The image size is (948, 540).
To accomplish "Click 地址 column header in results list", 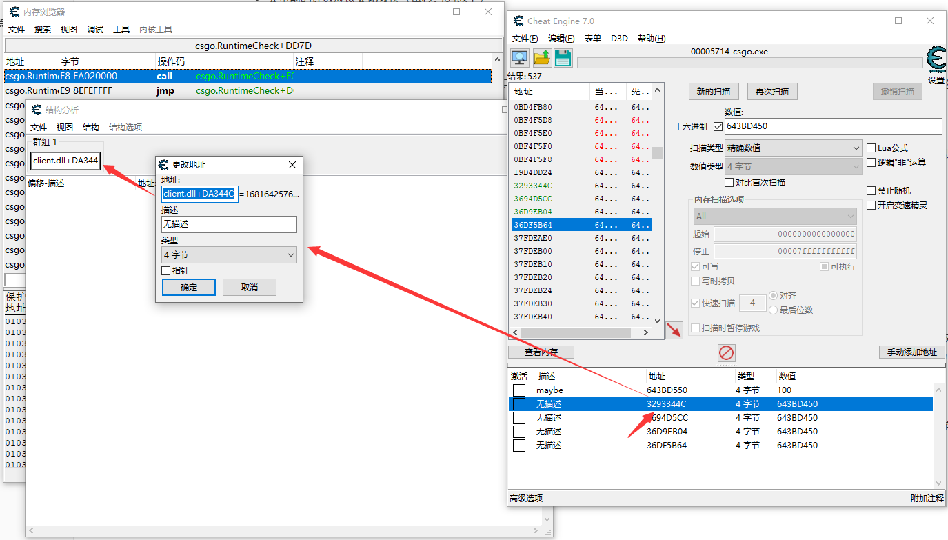I will tap(550, 92).
